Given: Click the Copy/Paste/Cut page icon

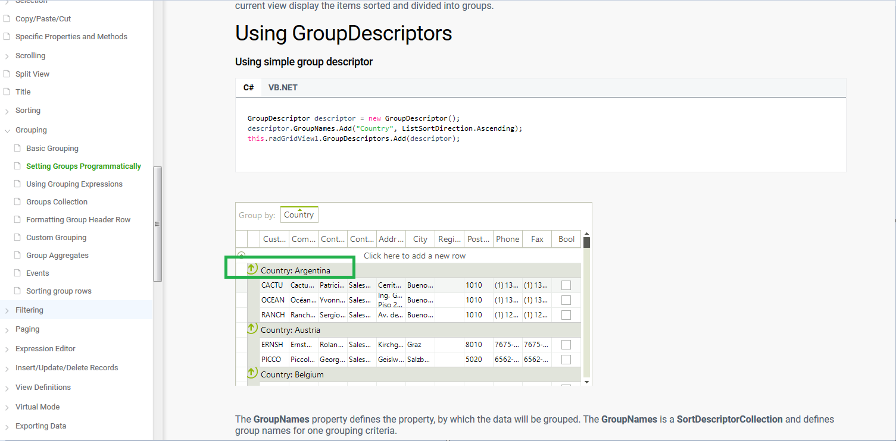Looking at the screenshot, I should [7, 19].
